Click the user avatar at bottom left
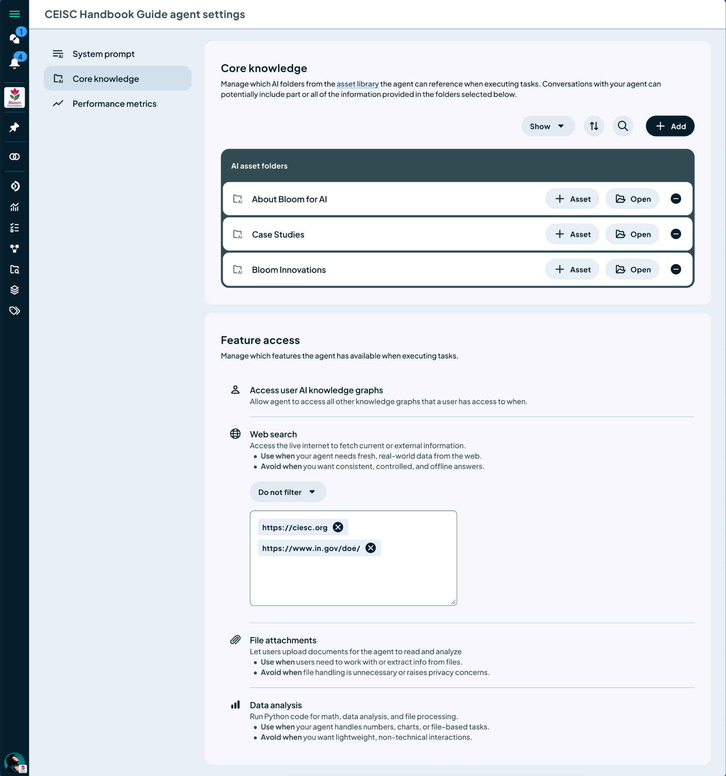Screen dimensions: 726x776 (14, 762)
